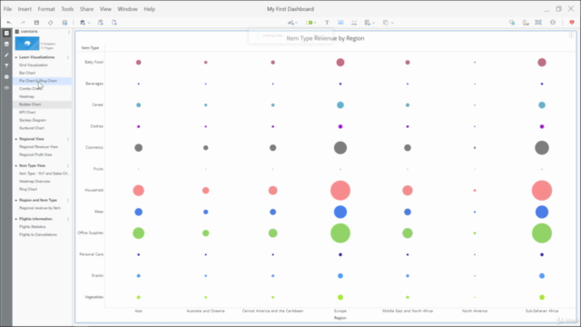Screen dimensions: 581x327
Task: Open the Add Data dropdown in toolbar
Action: (84, 23)
